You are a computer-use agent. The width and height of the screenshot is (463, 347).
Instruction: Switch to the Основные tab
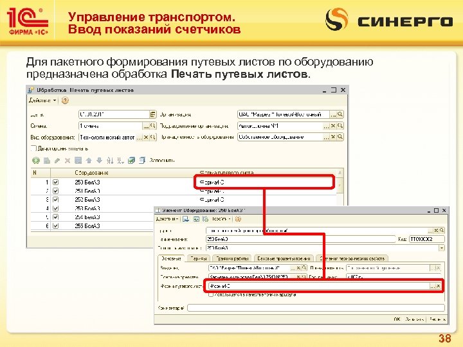click(x=171, y=258)
